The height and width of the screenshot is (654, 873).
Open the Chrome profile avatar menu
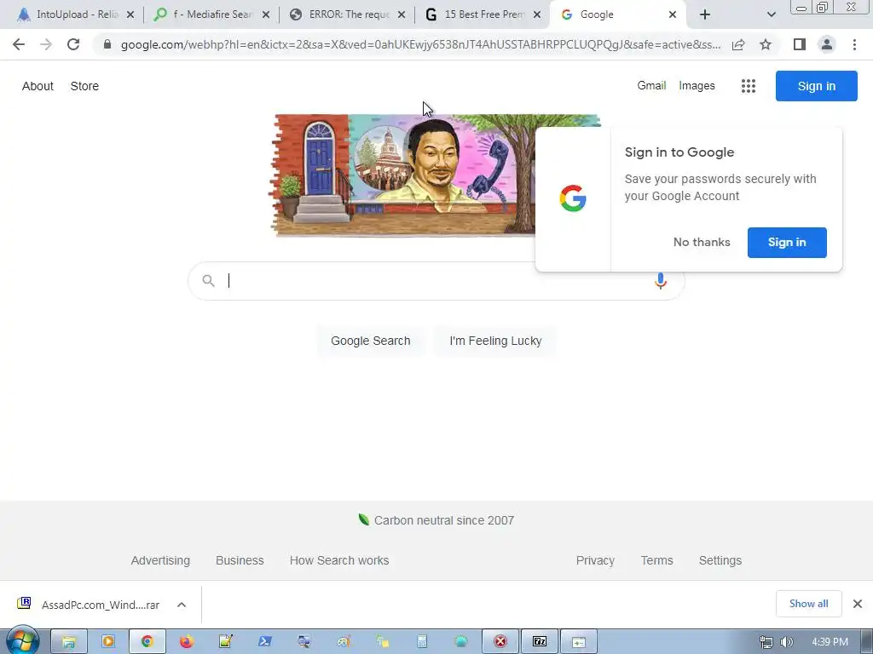click(x=827, y=44)
